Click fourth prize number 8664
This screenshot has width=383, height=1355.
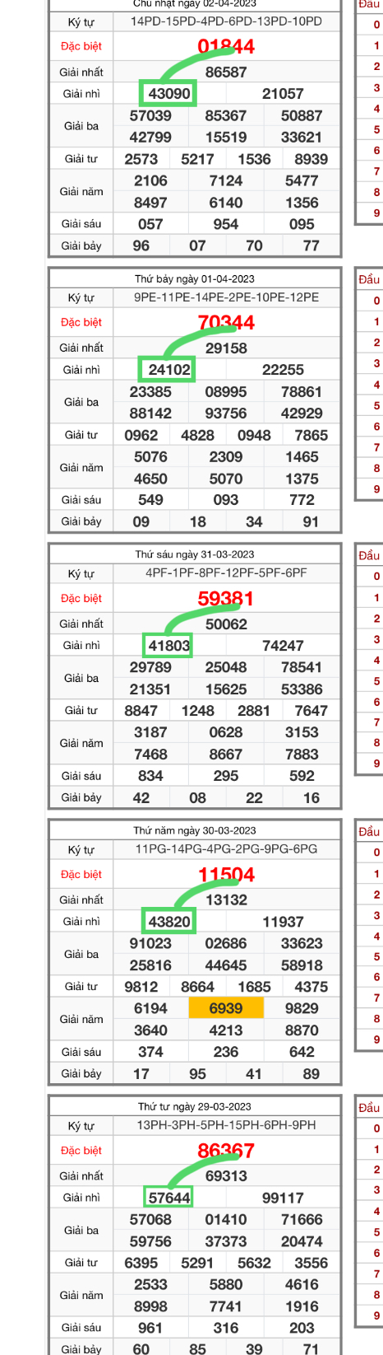pyautogui.click(x=198, y=987)
